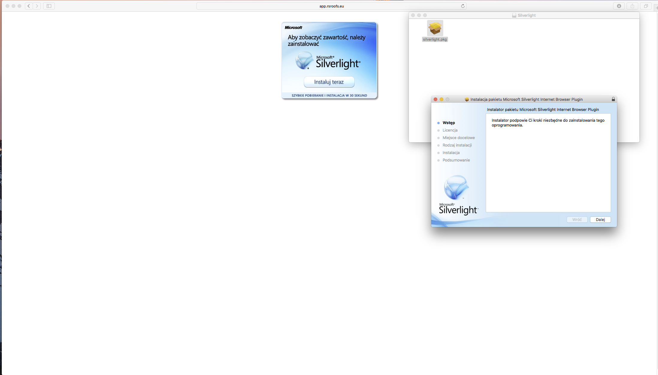Viewport: 658px width, 375px height.
Task: Click the Dalej button
Action: click(x=600, y=219)
